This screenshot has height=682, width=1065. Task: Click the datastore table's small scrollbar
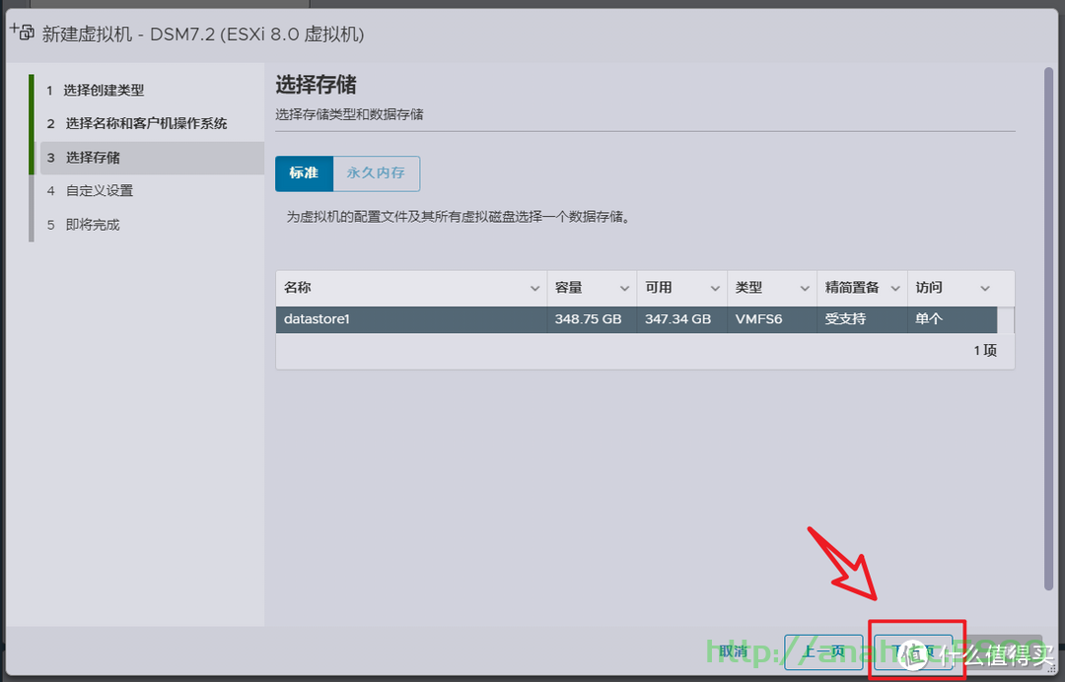(1006, 319)
